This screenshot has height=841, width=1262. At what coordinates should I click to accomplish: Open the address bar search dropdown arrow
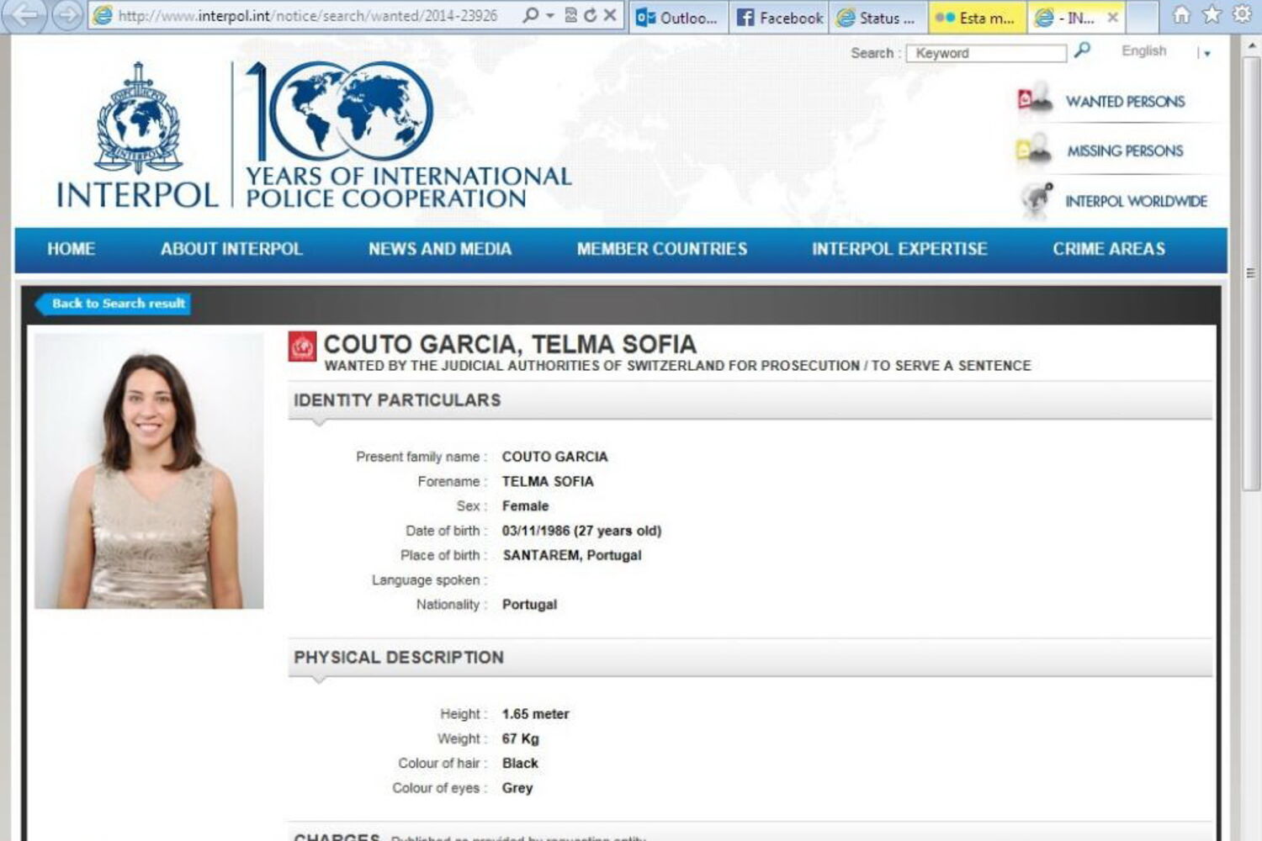550,15
